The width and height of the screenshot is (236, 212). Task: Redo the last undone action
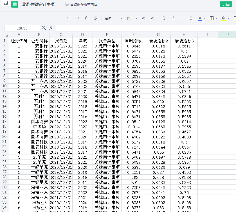(78, 18)
